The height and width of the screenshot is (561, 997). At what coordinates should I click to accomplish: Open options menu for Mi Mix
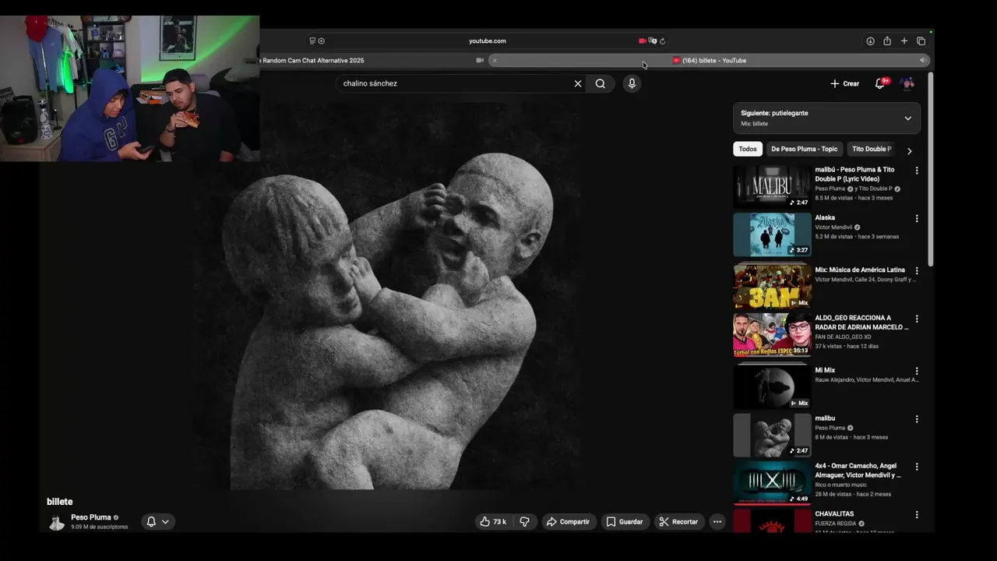[916, 372]
